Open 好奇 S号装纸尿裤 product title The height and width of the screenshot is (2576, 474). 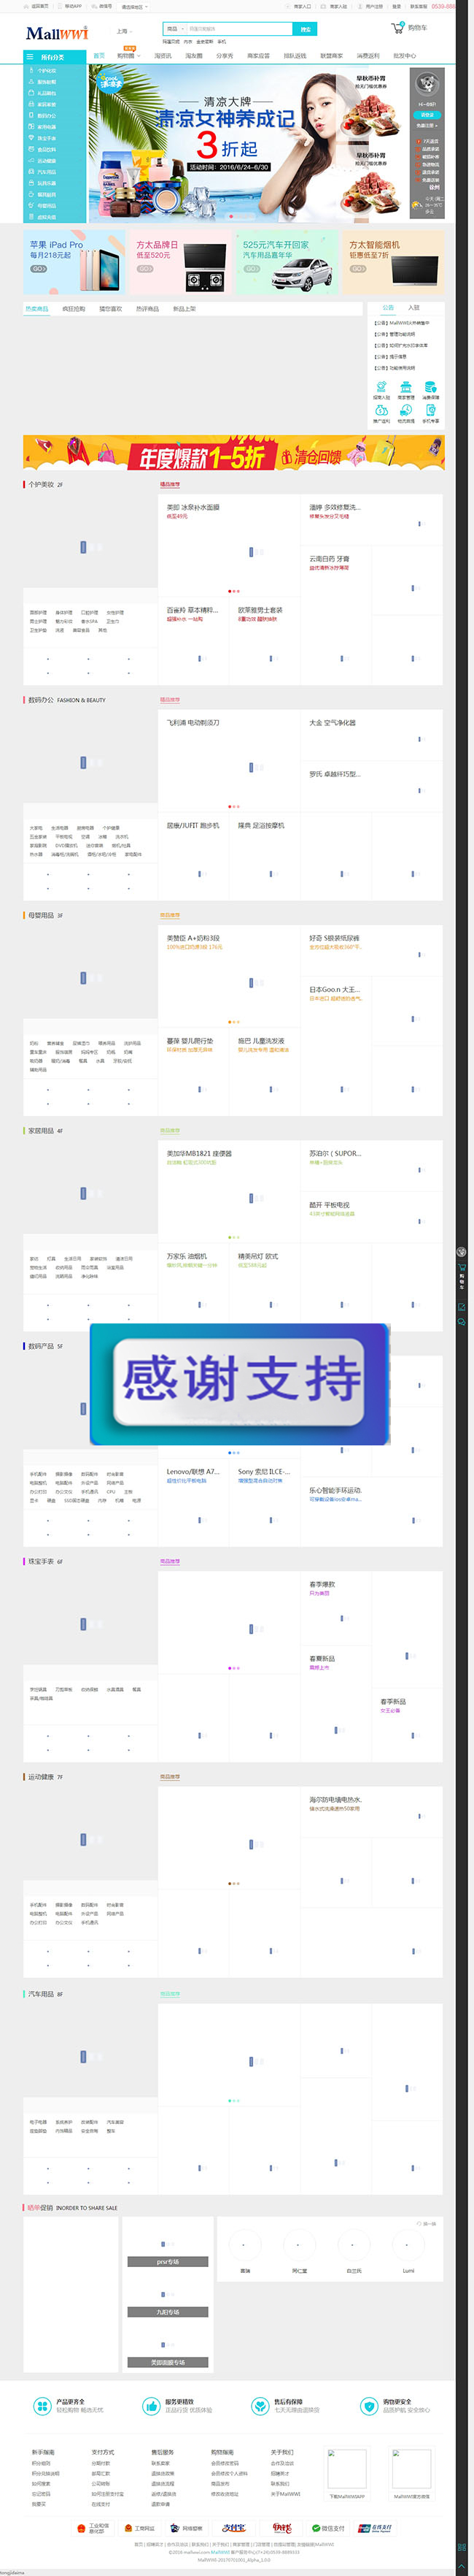click(334, 938)
